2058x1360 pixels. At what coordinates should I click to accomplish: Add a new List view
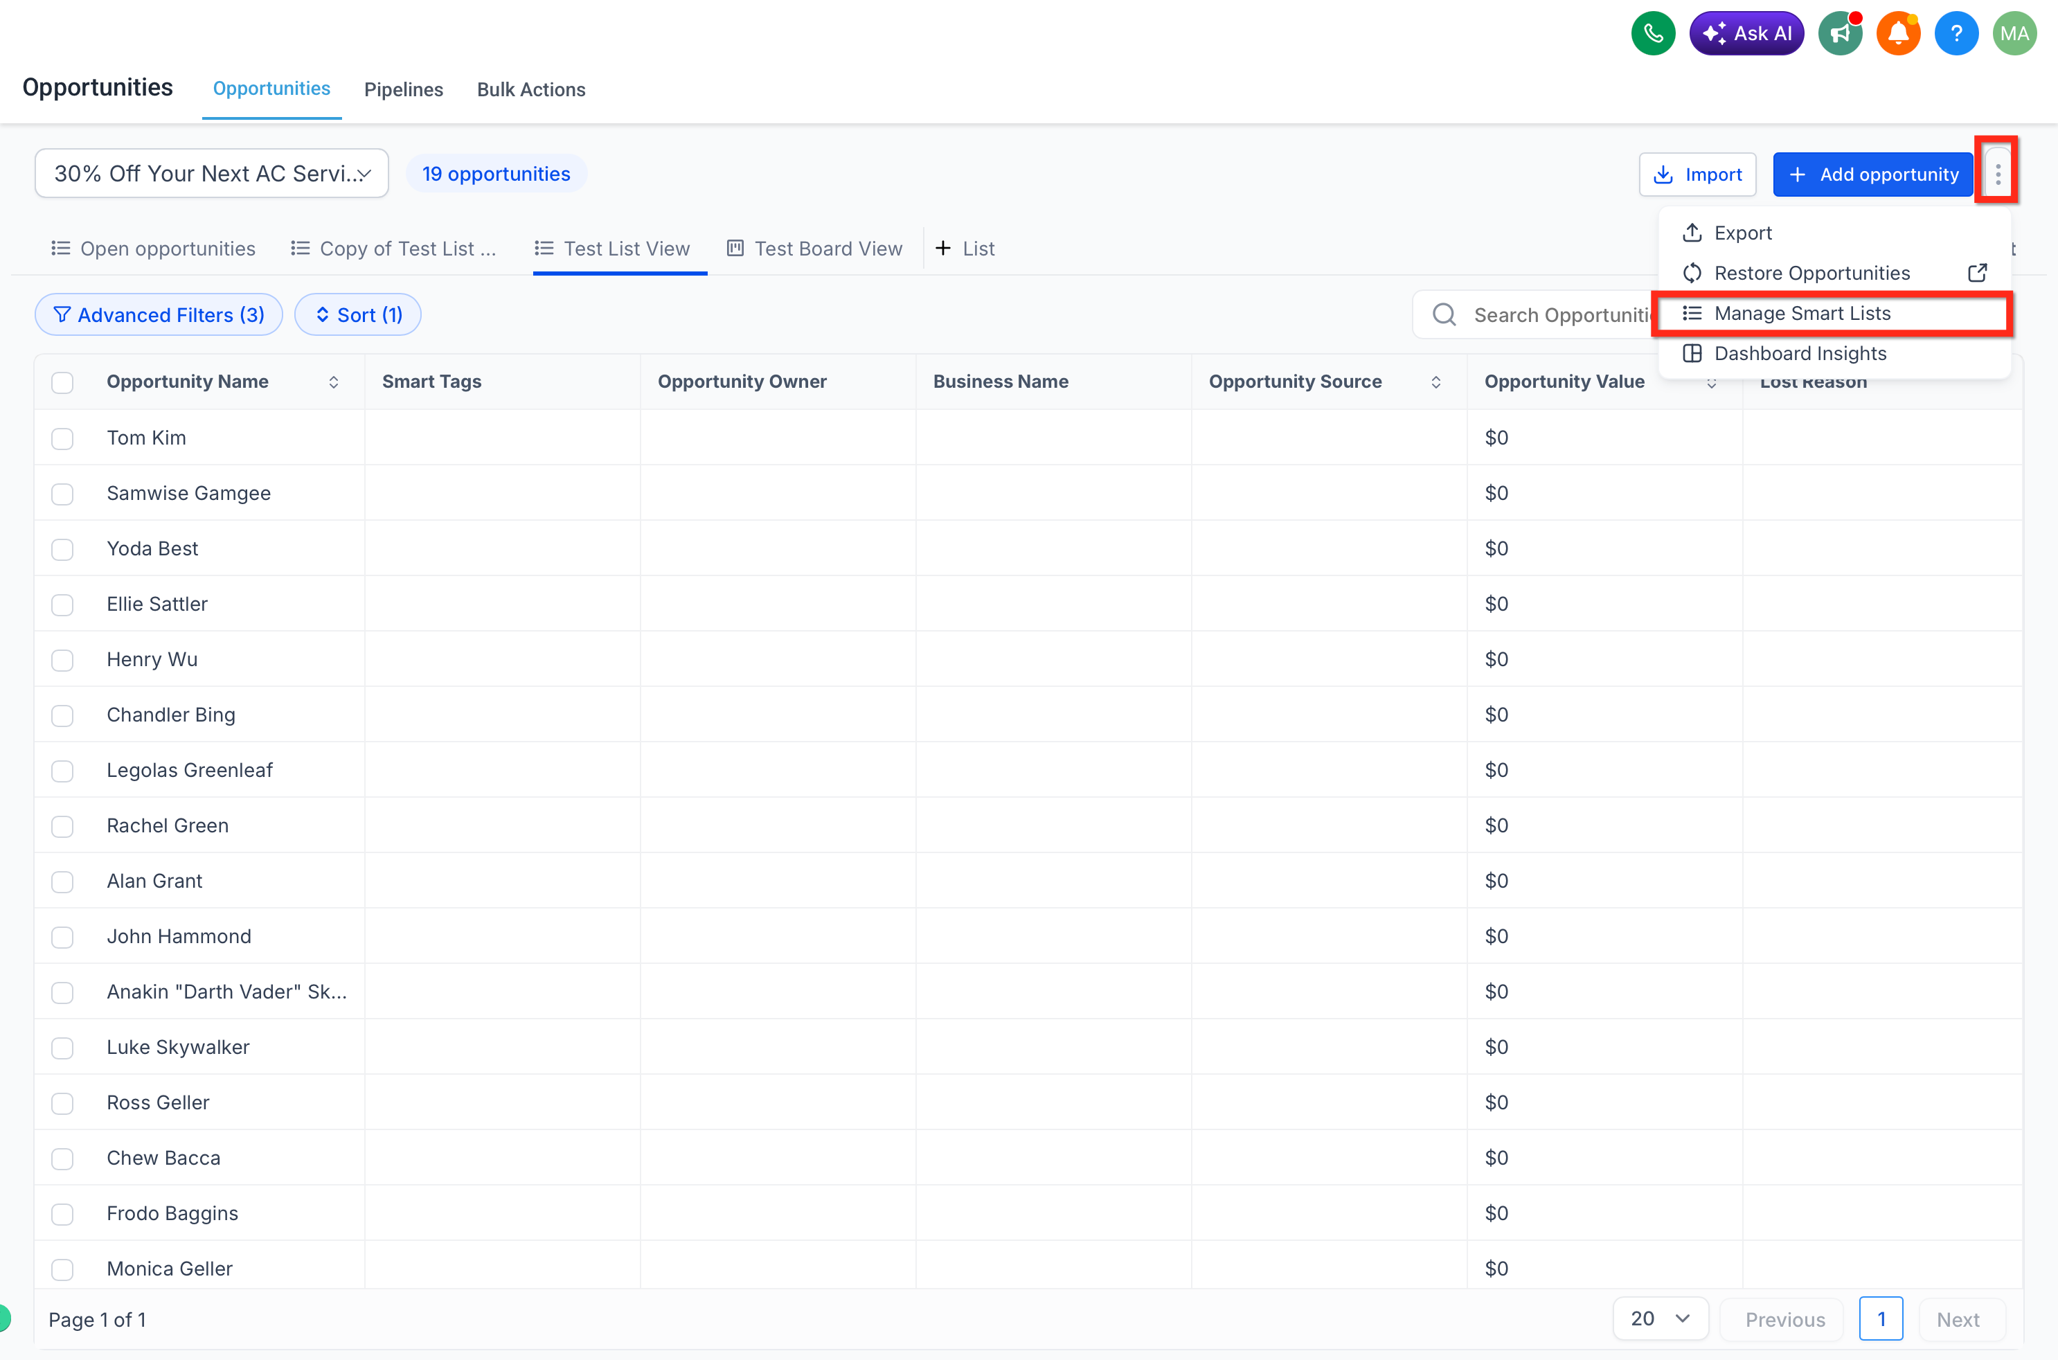(x=965, y=249)
